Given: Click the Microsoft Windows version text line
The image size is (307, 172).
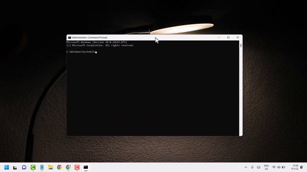Looking at the screenshot, I should tap(96, 42).
